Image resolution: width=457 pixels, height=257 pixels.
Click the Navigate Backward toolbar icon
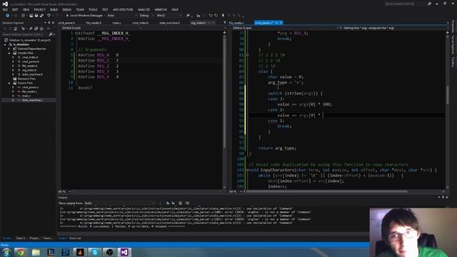[7, 16]
